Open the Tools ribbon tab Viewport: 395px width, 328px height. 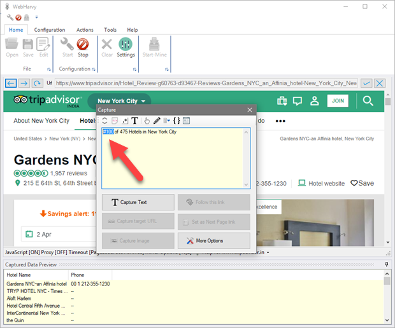click(x=110, y=30)
